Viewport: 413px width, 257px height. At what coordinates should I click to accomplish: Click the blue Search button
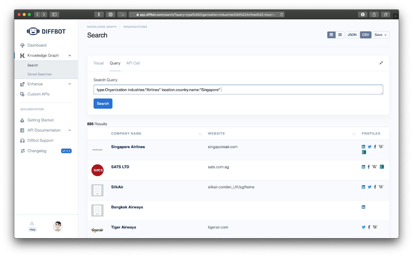click(x=103, y=104)
